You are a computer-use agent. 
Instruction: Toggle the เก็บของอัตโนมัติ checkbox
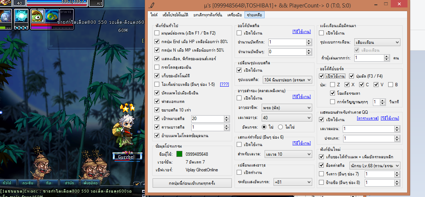[157, 76]
